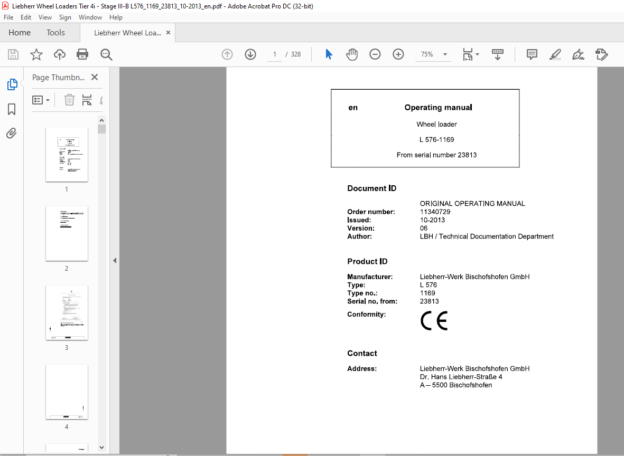Switch to the Home tab
Screen dimensions: 624x456
(20, 33)
